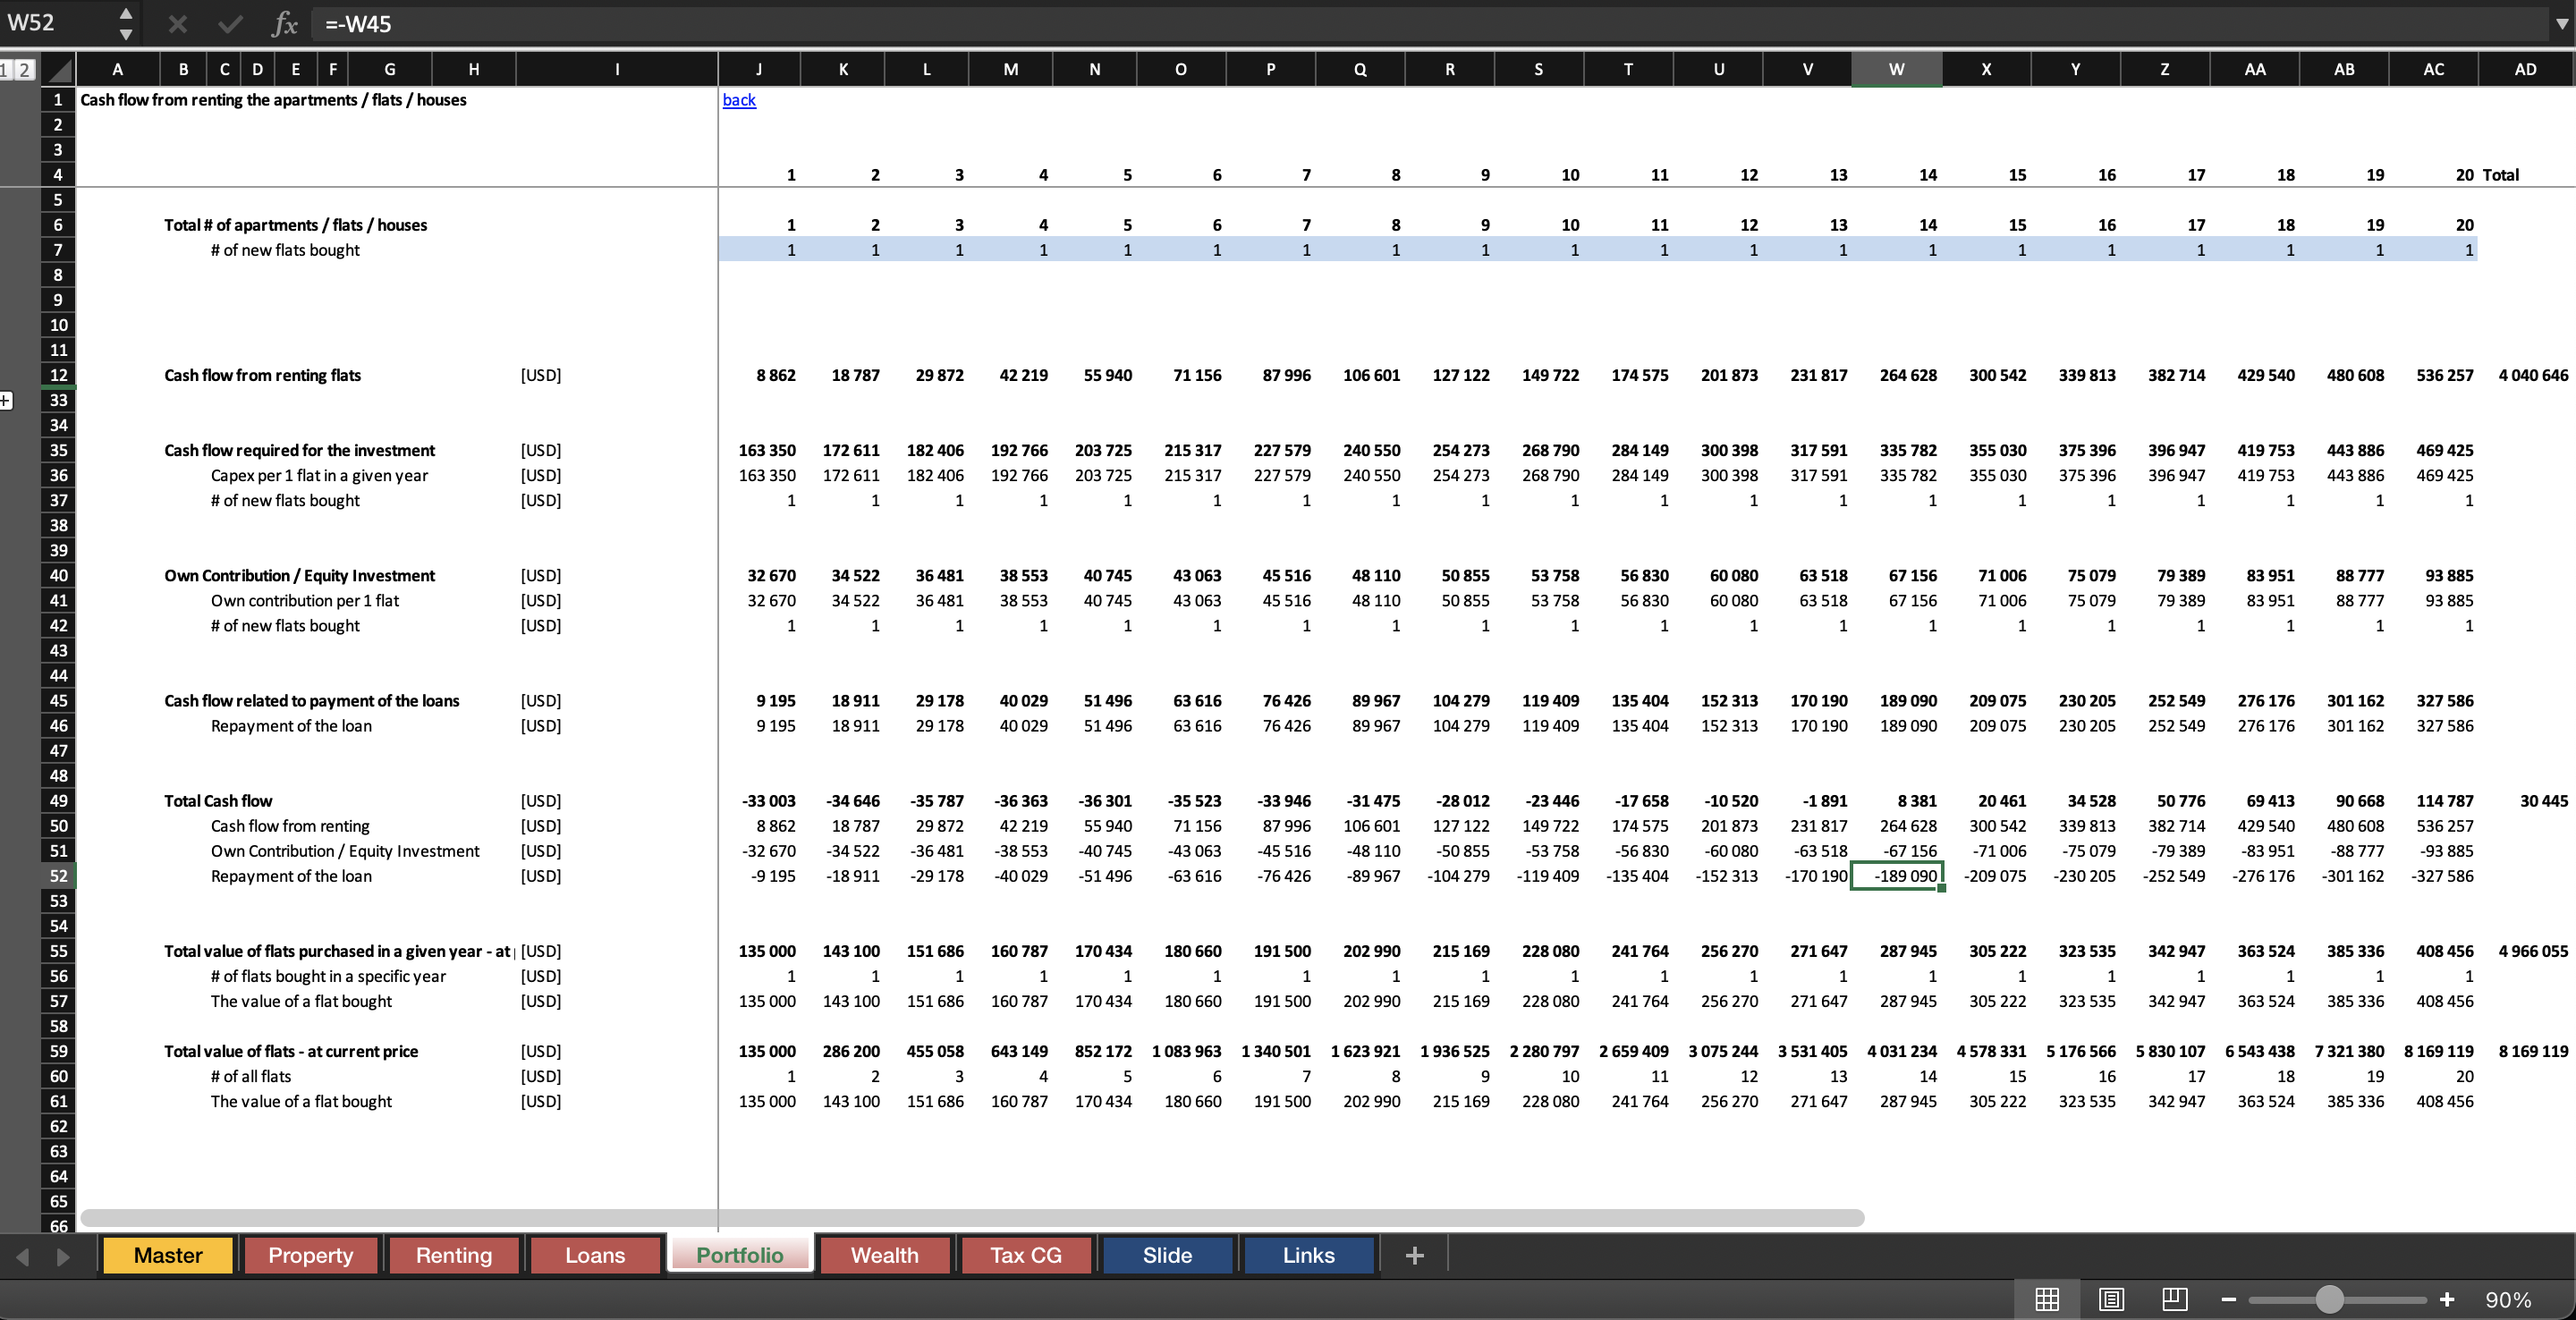Follow the back hyperlink

click(739, 100)
